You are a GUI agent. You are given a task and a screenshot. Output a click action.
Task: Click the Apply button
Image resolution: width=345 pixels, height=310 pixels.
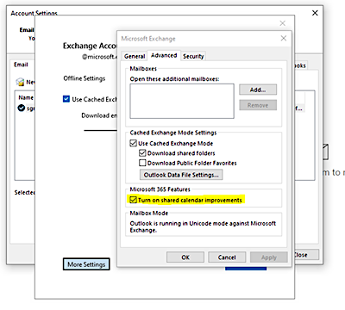269,257
